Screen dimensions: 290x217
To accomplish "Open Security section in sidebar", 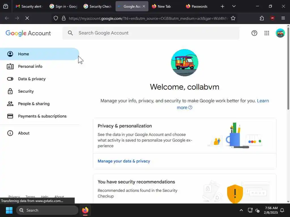I will pyautogui.click(x=39, y=91).
